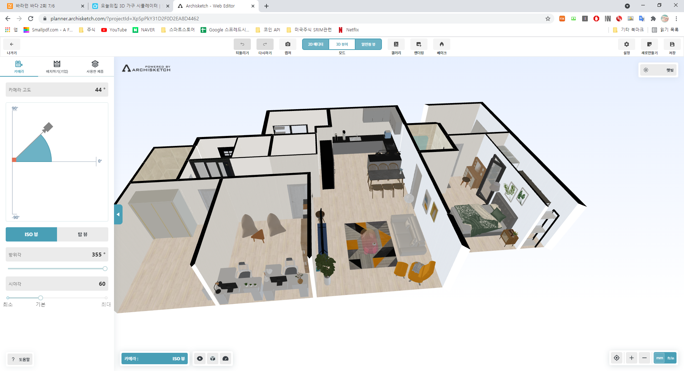Open the Smallpdf.com bookmark
684x371 pixels.
pyautogui.click(x=48, y=30)
